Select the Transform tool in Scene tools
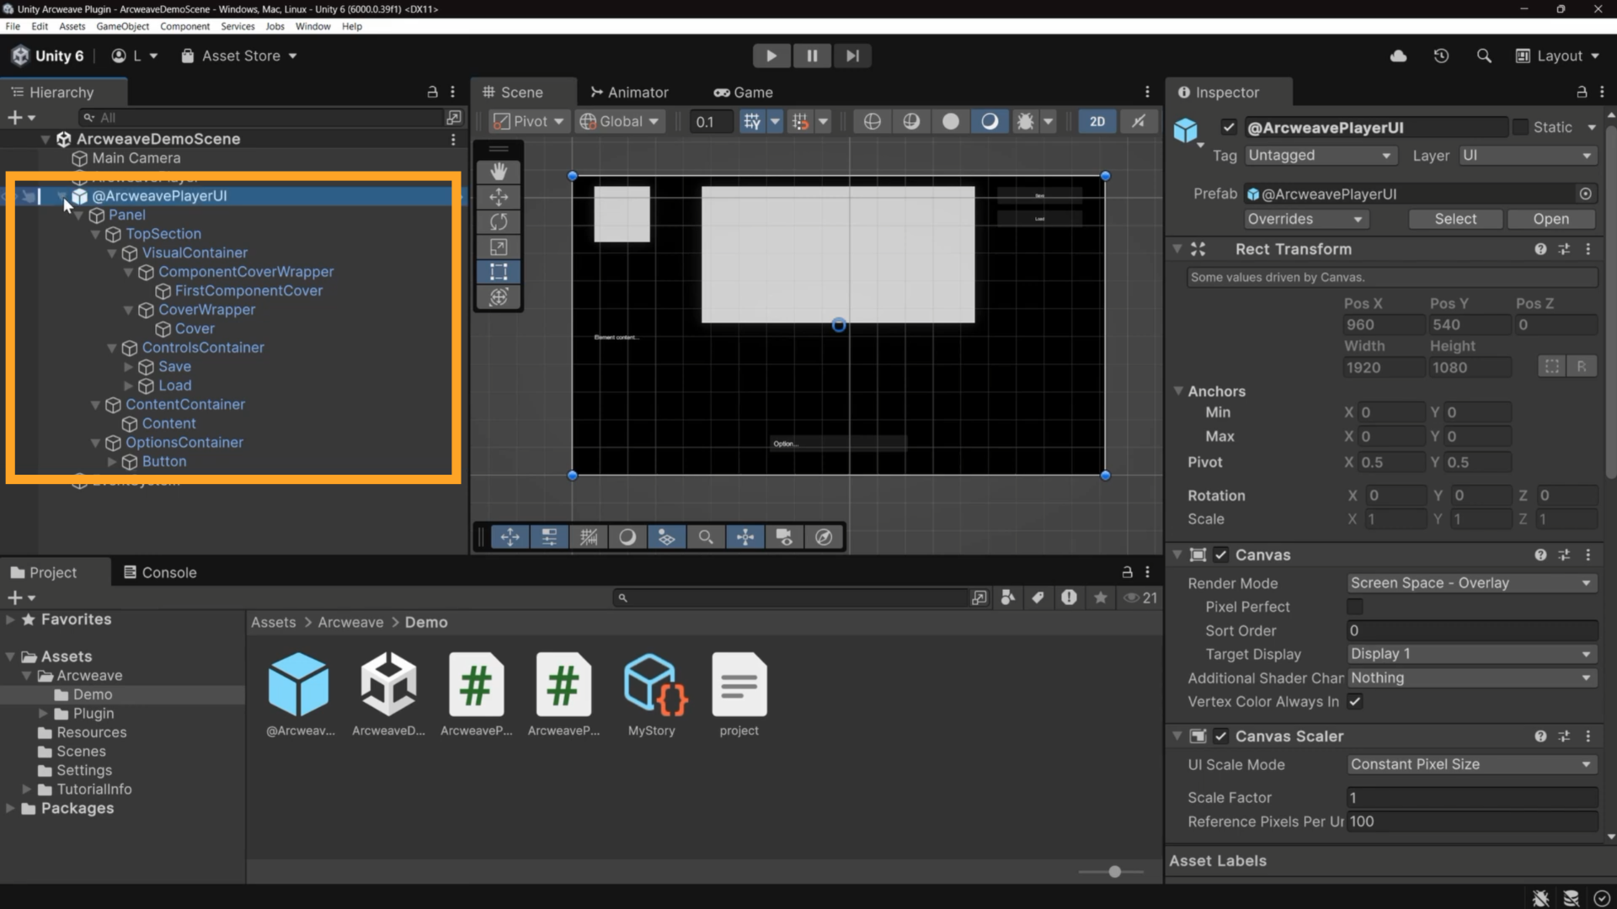1617x909 pixels. [x=499, y=297]
